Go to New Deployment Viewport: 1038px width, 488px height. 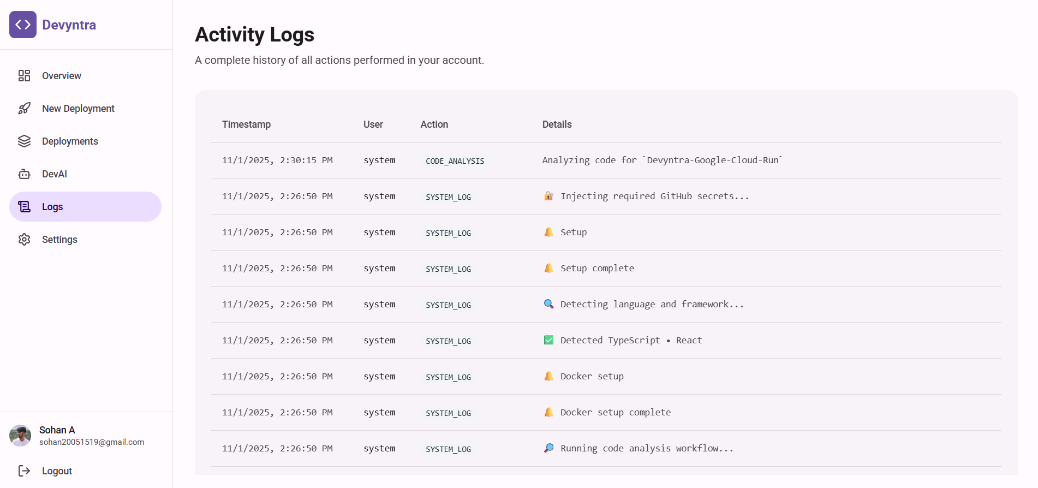coord(78,109)
